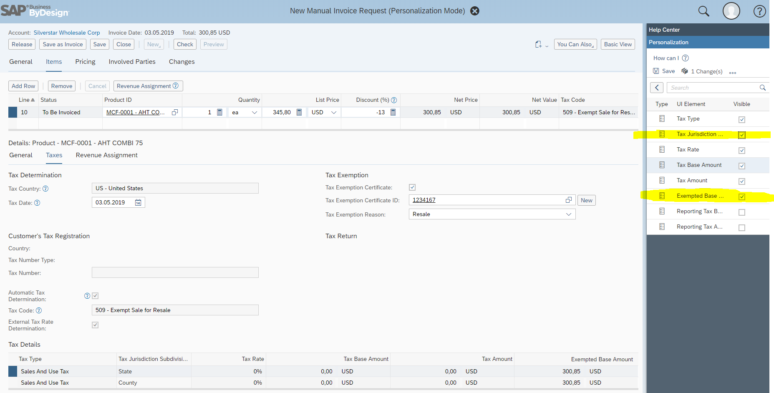Open the You Can Also menu
The height and width of the screenshot is (393, 774).
575,44
